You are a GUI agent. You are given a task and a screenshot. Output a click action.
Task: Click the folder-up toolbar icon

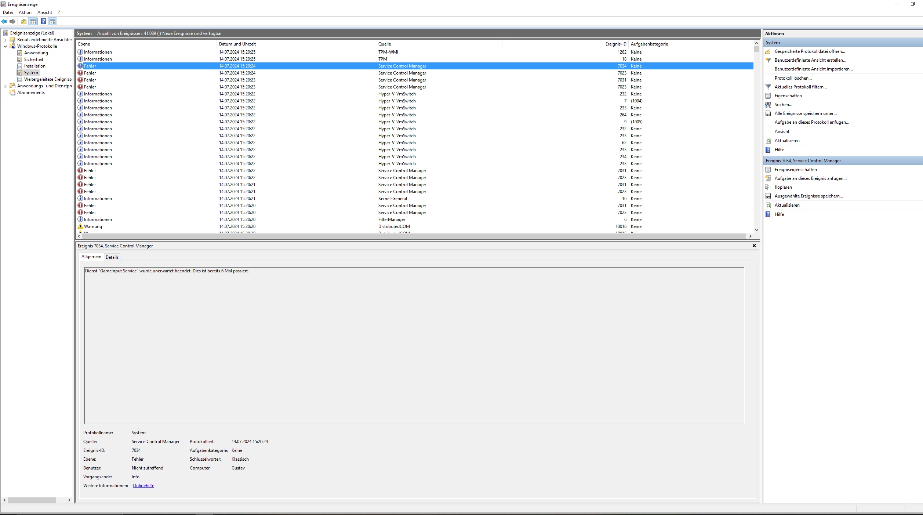click(x=24, y=22)
